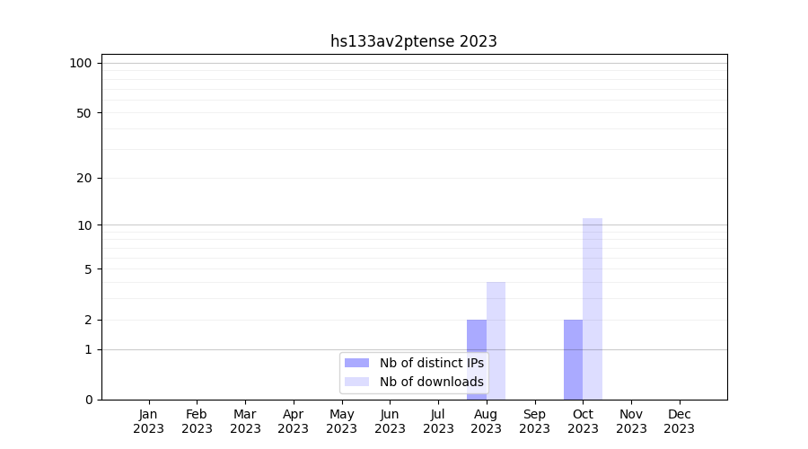808x449 pixels.
Task: Click the Nb of distinct IPs legend swatch
Action: (x=356, y=363)
